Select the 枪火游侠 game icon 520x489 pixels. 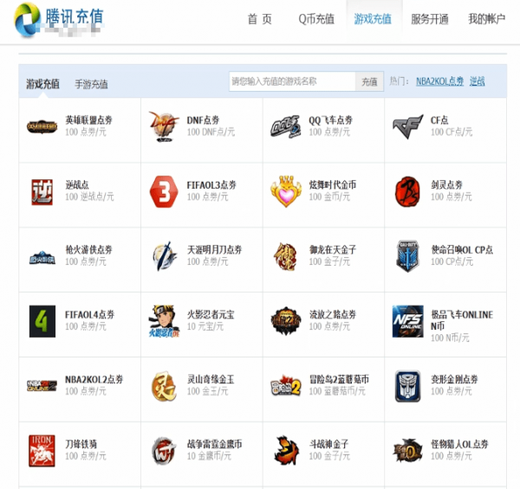tap(42, 257)
